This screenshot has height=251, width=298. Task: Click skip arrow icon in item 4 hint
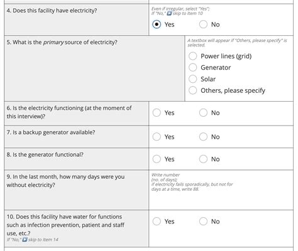coord(169,14)
